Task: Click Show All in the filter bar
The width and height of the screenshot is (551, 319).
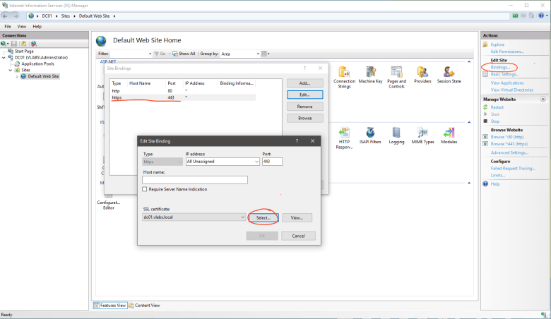Action: point(184,54)
